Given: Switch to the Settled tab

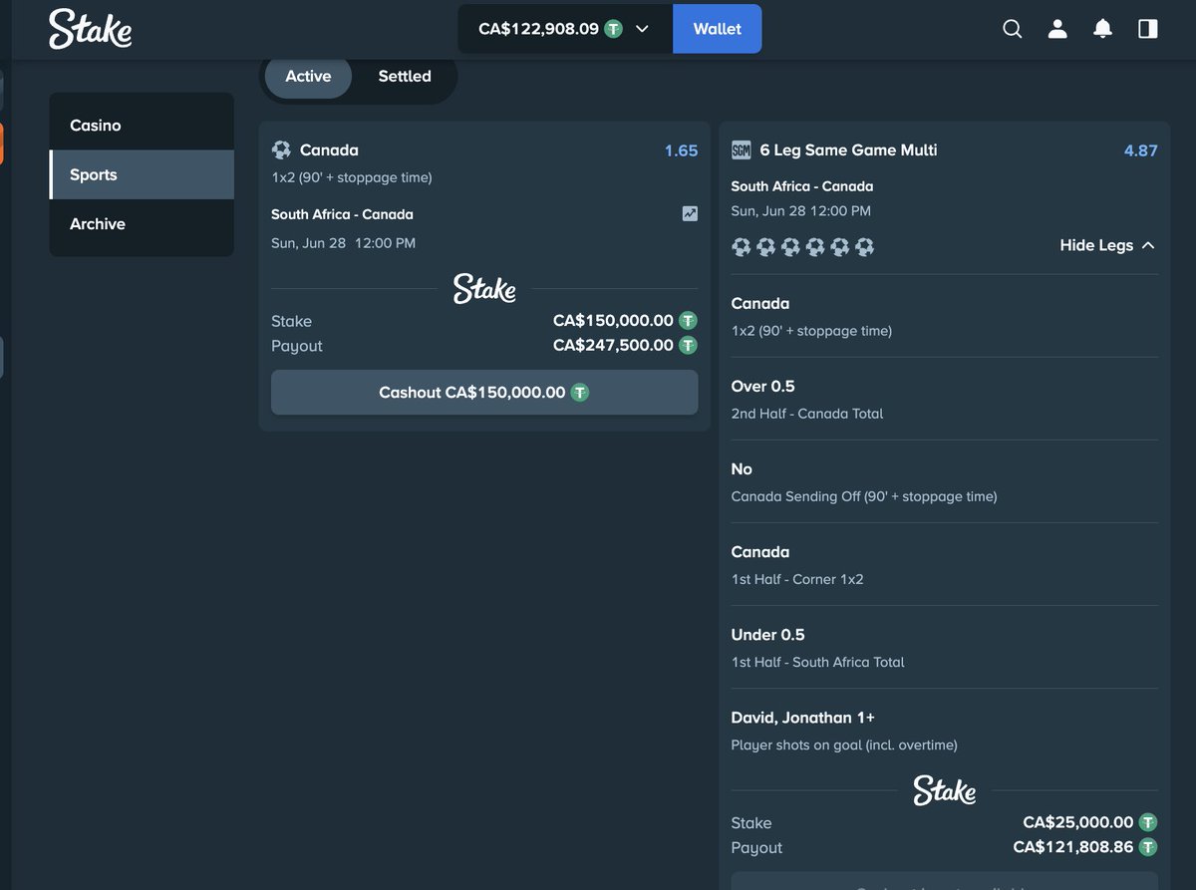Looking at the screenshot, I should click(405, 76).
